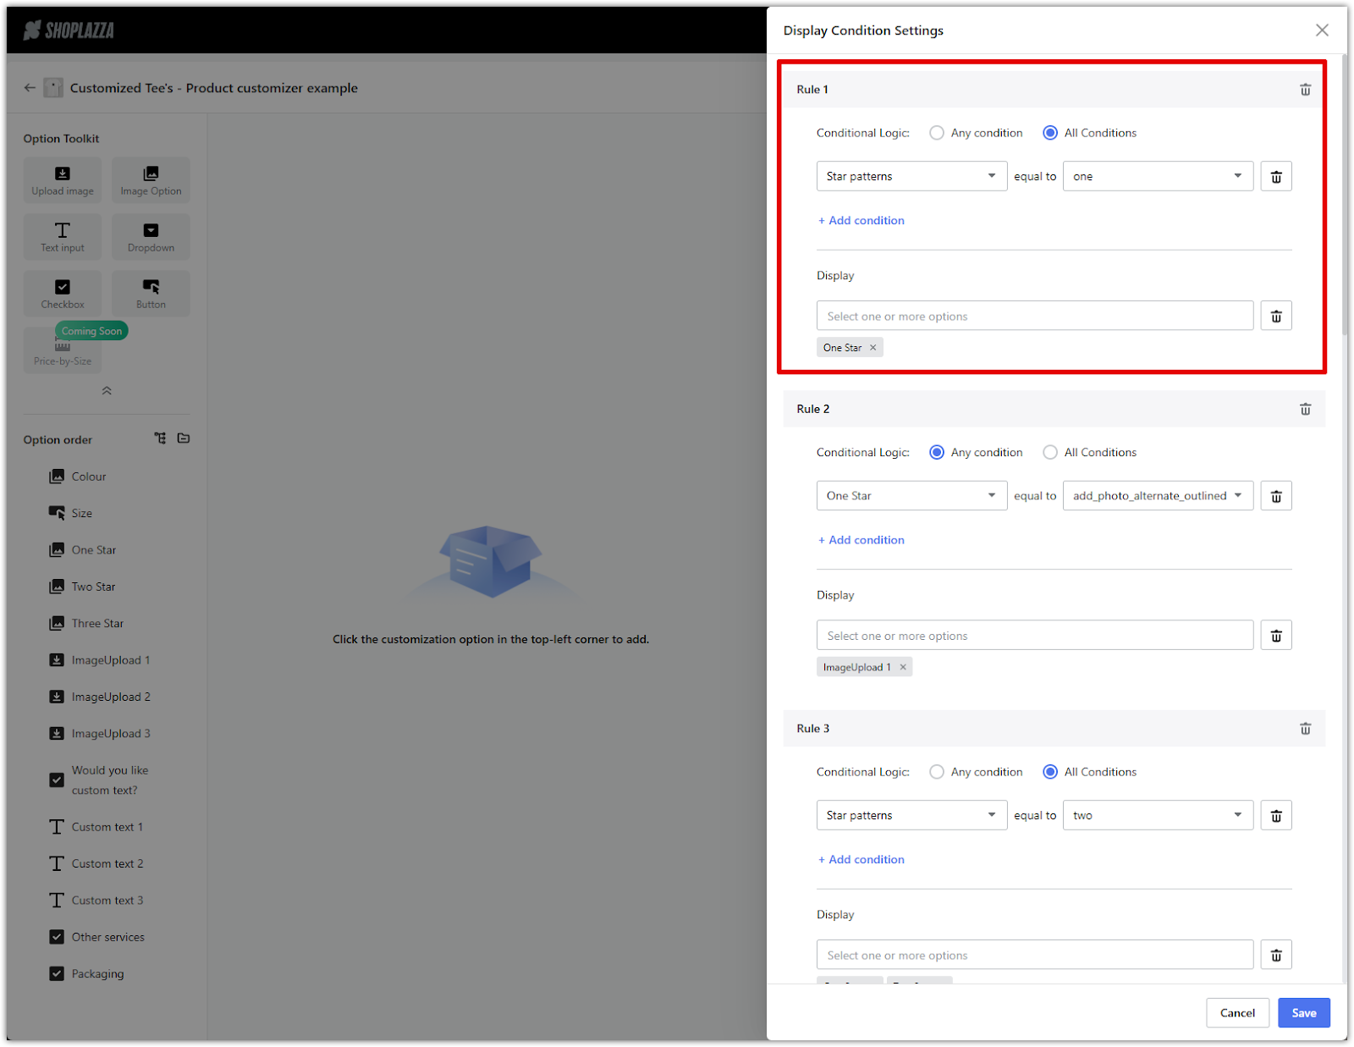Select All Conditions for Rule 2
This screenshot has height=1047, width=1354.
pyautogui.click(x=1050, y=453)
